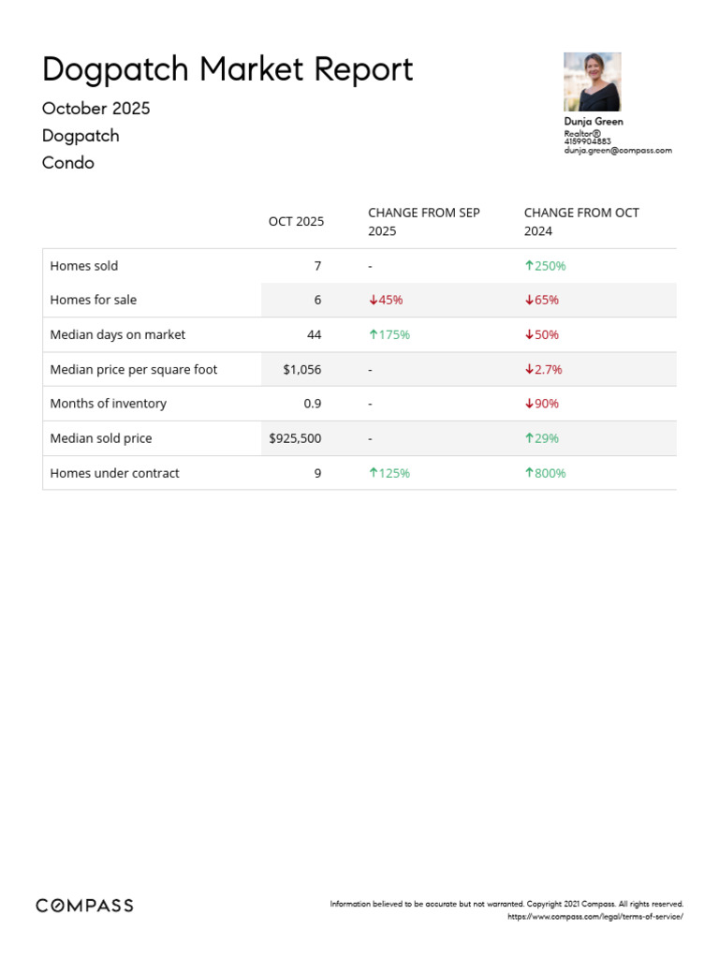Open the Compass terms-of-service URL

click(595, 916)
